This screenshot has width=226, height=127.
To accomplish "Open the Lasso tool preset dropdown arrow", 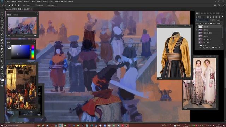I will point(5,5).
